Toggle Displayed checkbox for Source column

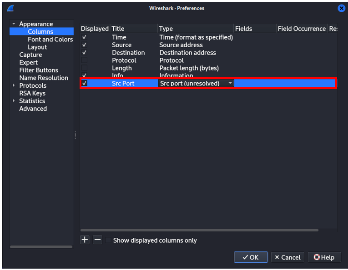coord(84,45)
